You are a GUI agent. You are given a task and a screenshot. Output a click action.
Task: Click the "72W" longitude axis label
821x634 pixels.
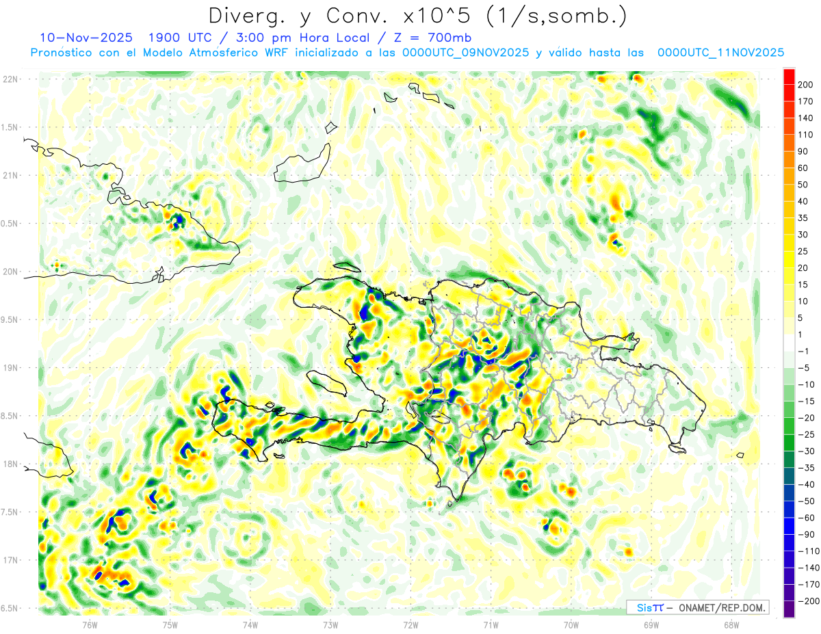(x=410, y=624)
